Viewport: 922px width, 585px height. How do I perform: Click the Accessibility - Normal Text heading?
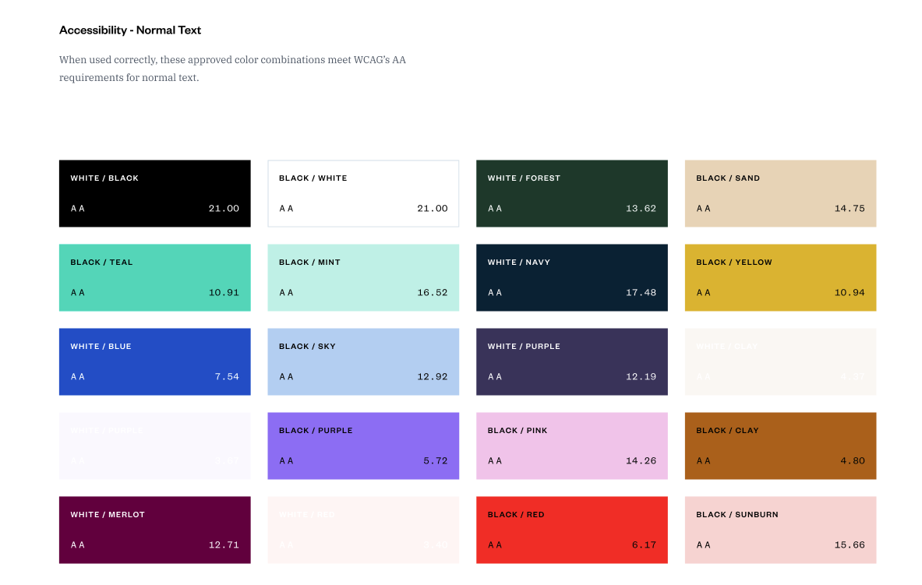(x=130, y=30)
